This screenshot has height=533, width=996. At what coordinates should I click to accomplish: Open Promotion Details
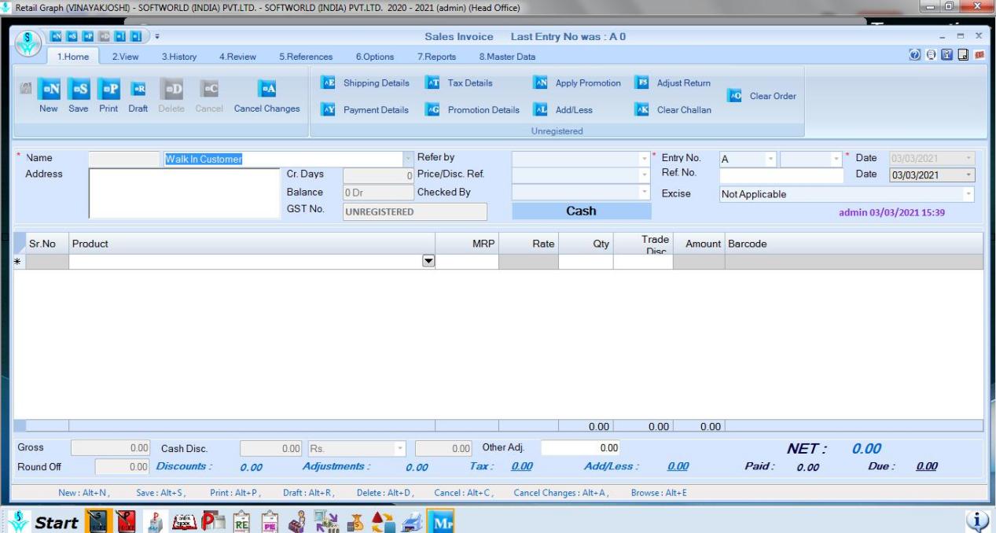click(473, 110)
